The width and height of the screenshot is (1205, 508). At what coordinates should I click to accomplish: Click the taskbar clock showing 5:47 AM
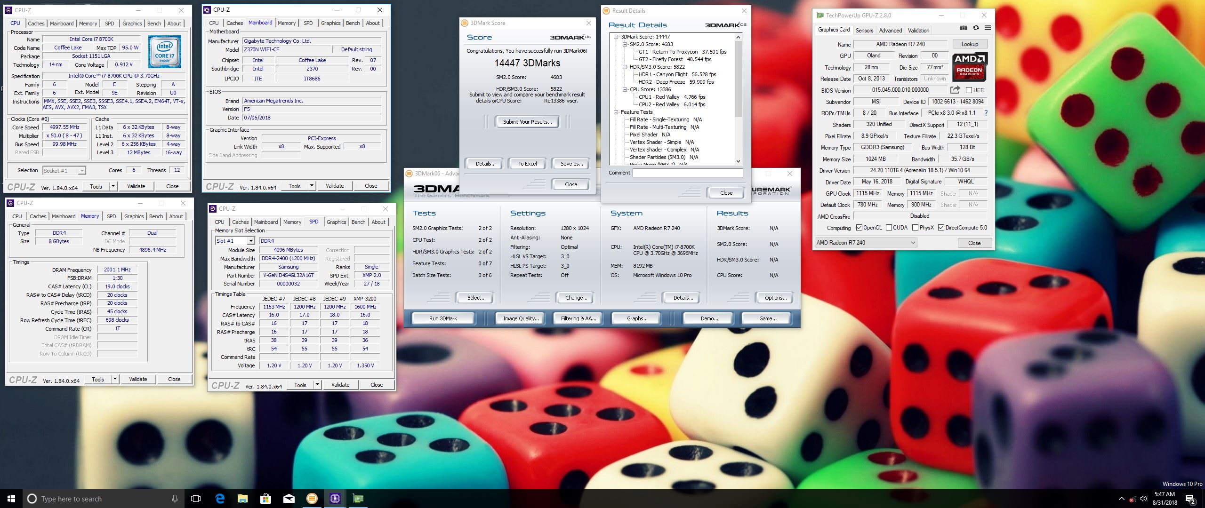[x=1165, y=499]
